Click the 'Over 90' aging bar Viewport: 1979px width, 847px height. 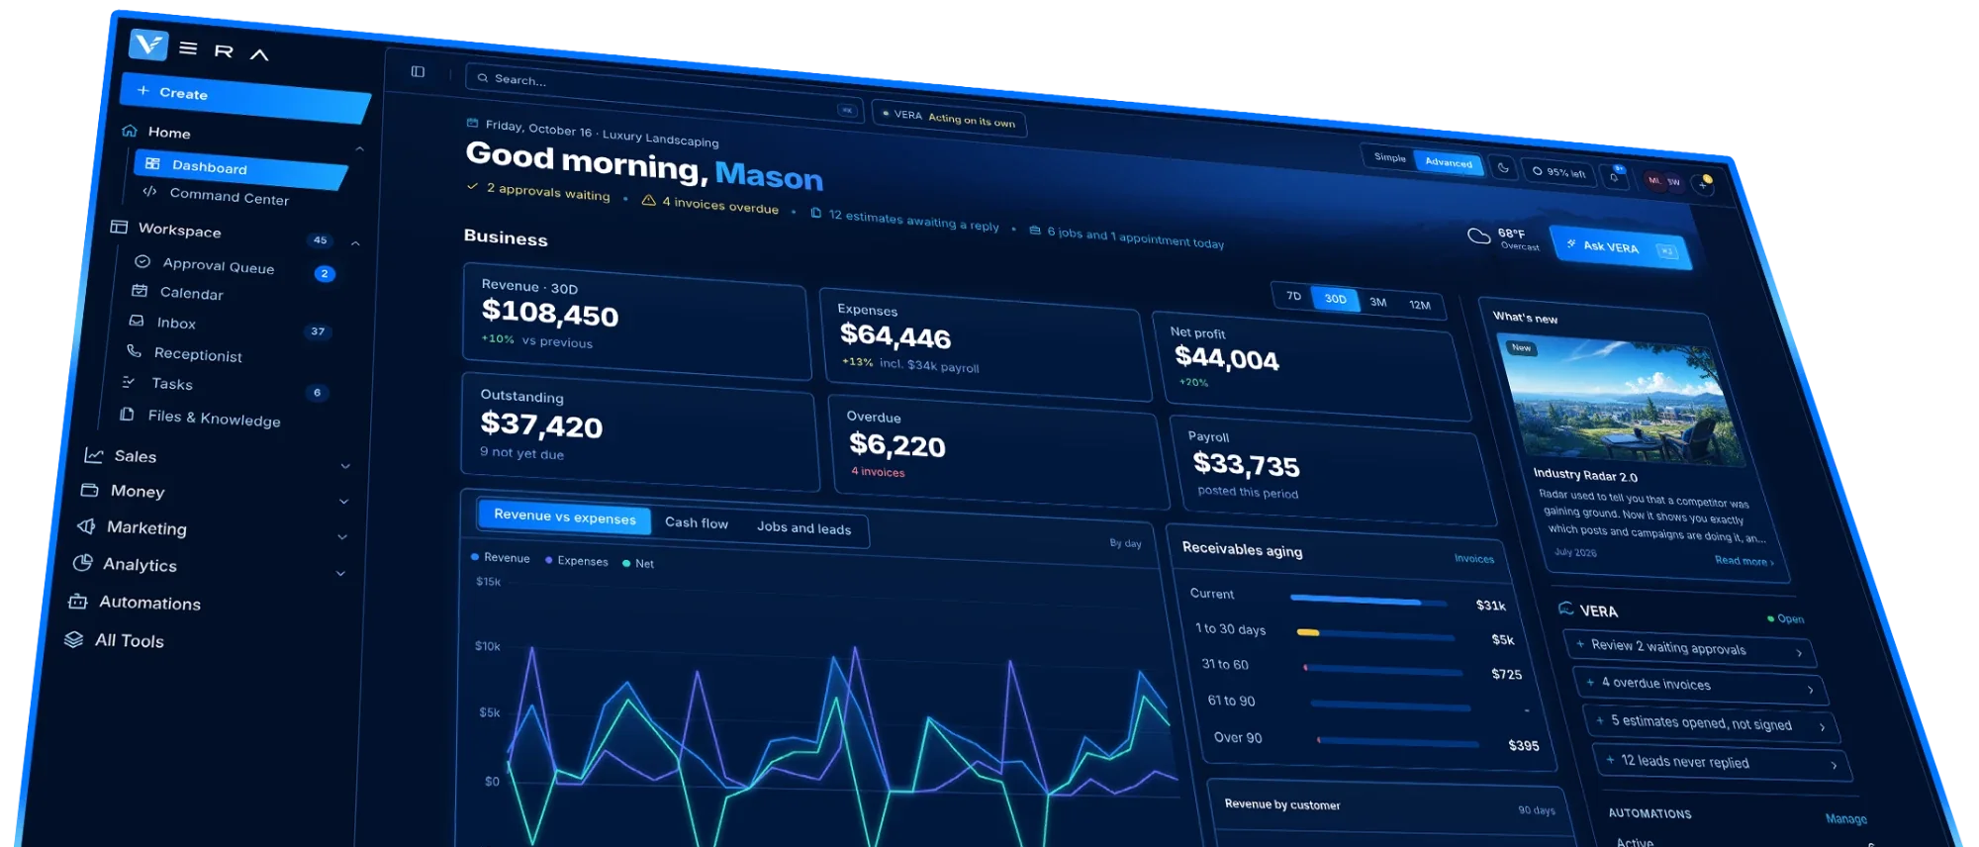[x=1397, y=741]
